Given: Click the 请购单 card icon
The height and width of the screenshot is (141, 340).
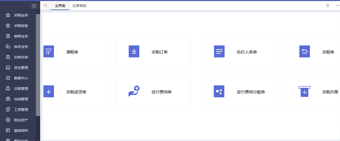Looking at the screenshot, I should click(x=49, y=51).
